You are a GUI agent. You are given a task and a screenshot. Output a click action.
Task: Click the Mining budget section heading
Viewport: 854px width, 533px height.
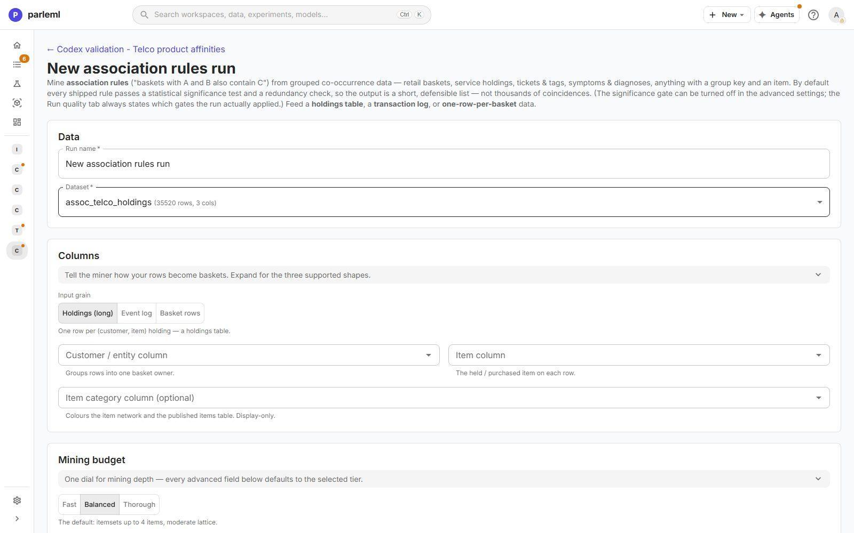click(x=92, y=460)
